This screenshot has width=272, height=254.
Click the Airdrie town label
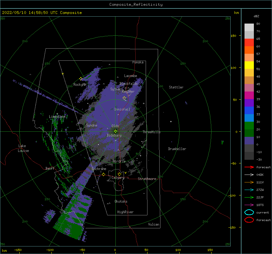pos(119,161)
